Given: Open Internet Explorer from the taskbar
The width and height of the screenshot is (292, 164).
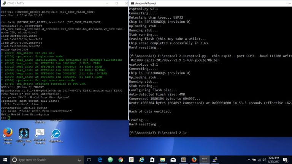Looking at the screenshot, I should (x=142, y=160).
